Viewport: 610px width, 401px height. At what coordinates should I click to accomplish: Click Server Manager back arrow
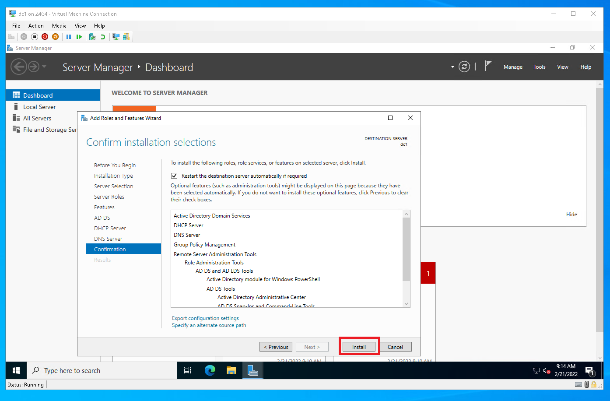coord(19,67)
